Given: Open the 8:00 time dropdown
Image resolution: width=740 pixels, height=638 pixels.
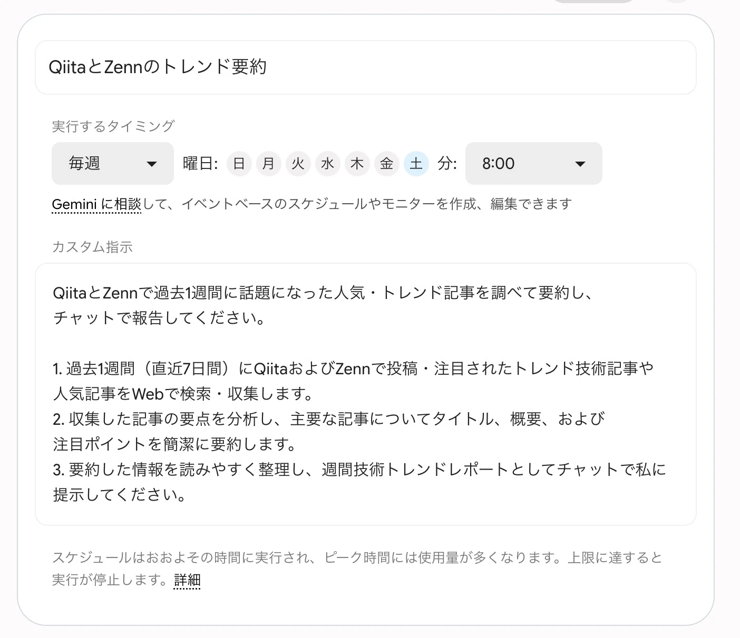Looking at the screenshot, I should click(x=533, y=163).
